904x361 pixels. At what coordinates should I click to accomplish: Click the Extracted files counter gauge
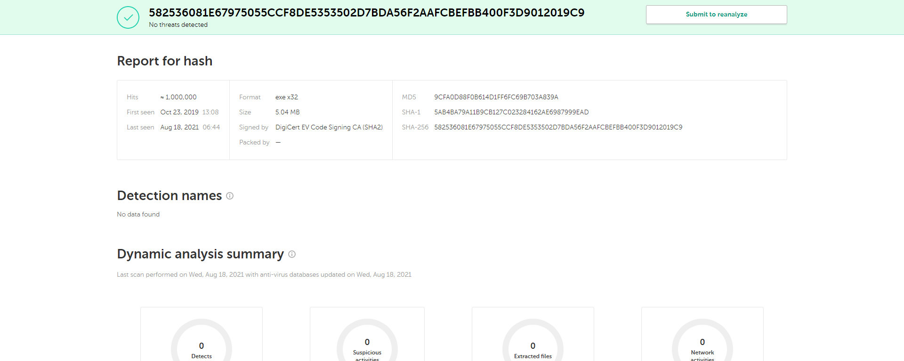pyautogui.click(x=533, y=340)
